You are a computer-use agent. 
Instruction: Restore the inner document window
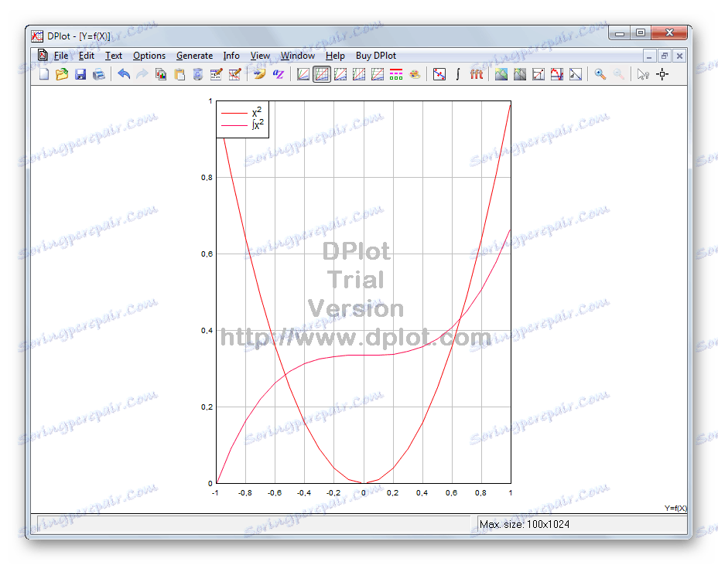tap(665, 56)
